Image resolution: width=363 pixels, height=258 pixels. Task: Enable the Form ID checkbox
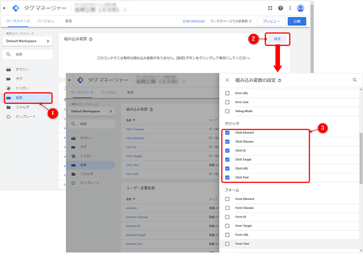tap(227, 217)
